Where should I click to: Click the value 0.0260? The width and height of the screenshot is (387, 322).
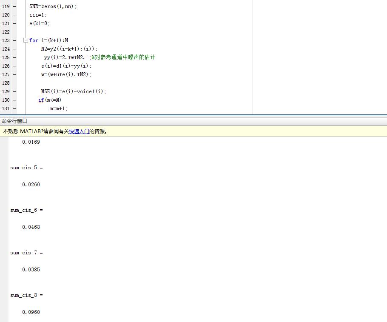31,185
